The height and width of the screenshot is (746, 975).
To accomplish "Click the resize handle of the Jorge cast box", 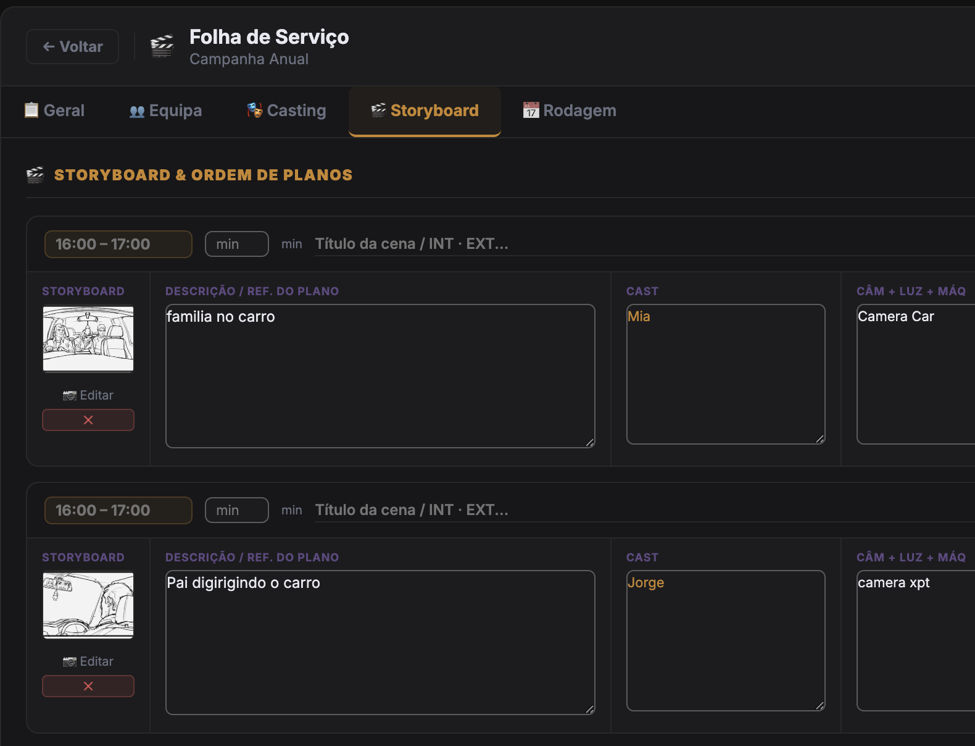I will (x=820, y=705).
